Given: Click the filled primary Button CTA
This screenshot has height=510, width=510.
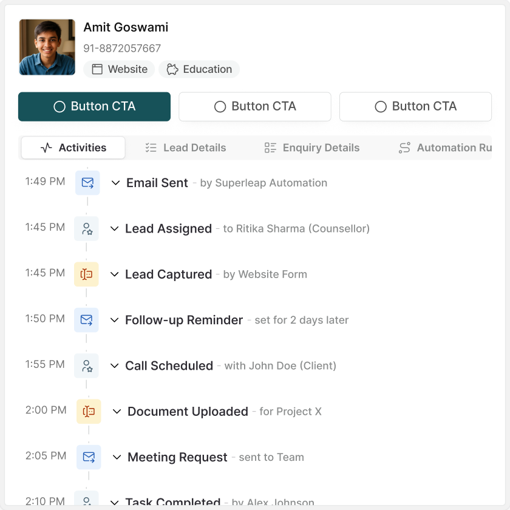Looking at the screenshot, I should coord(94,107).
